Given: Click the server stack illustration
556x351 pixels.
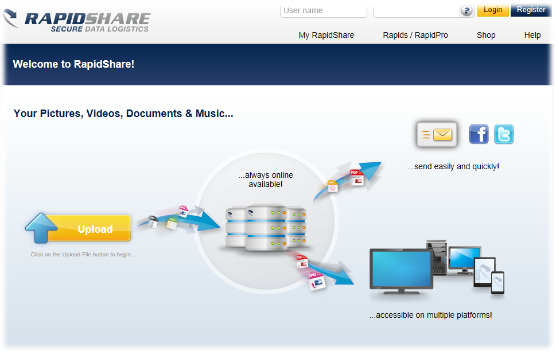Looking at the screenshot, I should [266, 227].
